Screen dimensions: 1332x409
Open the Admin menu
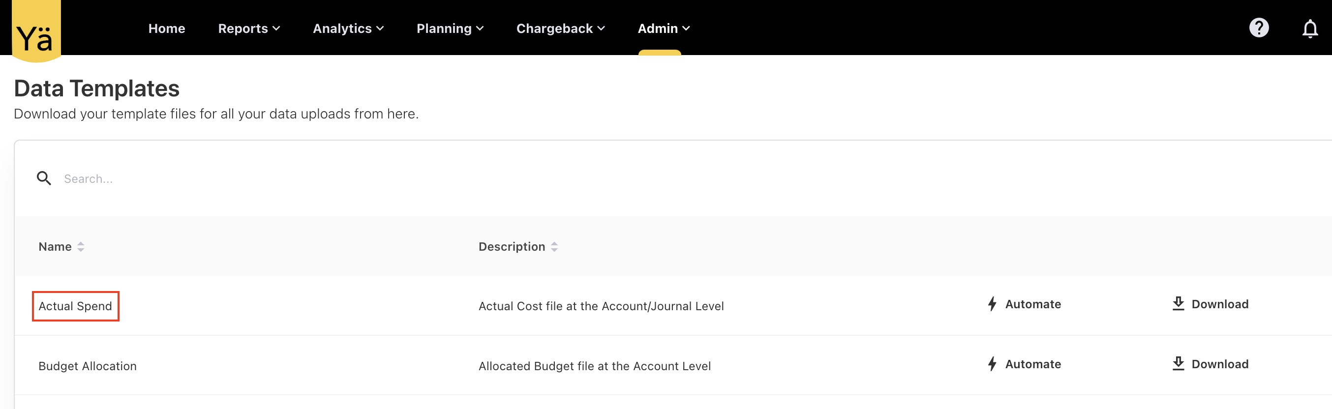664,29
